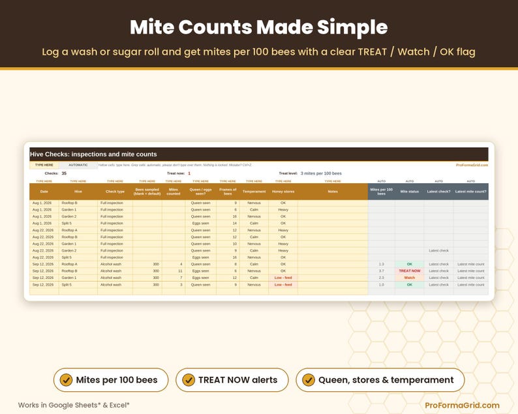
Task: Click the Latest mite count? column header
Action: point(471,192)
